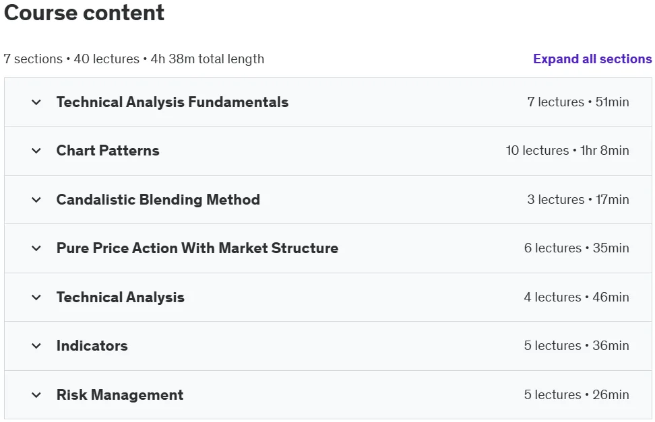Click the '5 lectures • 26min' label
The image size is (655, 422).
[x=576, y=395]
